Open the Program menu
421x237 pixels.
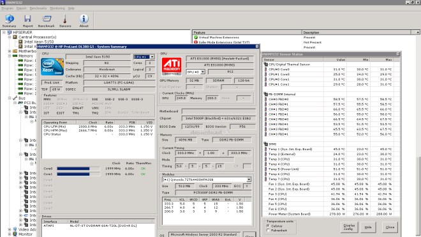7,8
